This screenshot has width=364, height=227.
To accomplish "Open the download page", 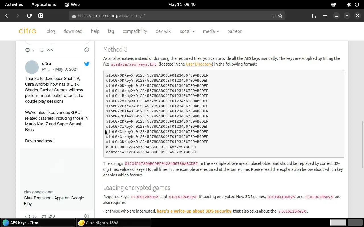I will point(73,31).
